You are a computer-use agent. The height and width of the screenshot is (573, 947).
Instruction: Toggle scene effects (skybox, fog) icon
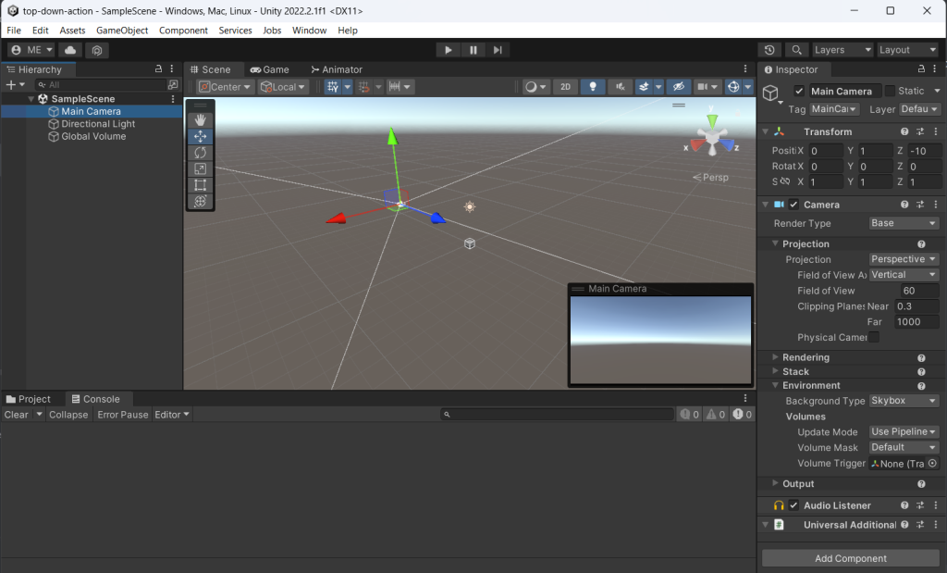644,87
